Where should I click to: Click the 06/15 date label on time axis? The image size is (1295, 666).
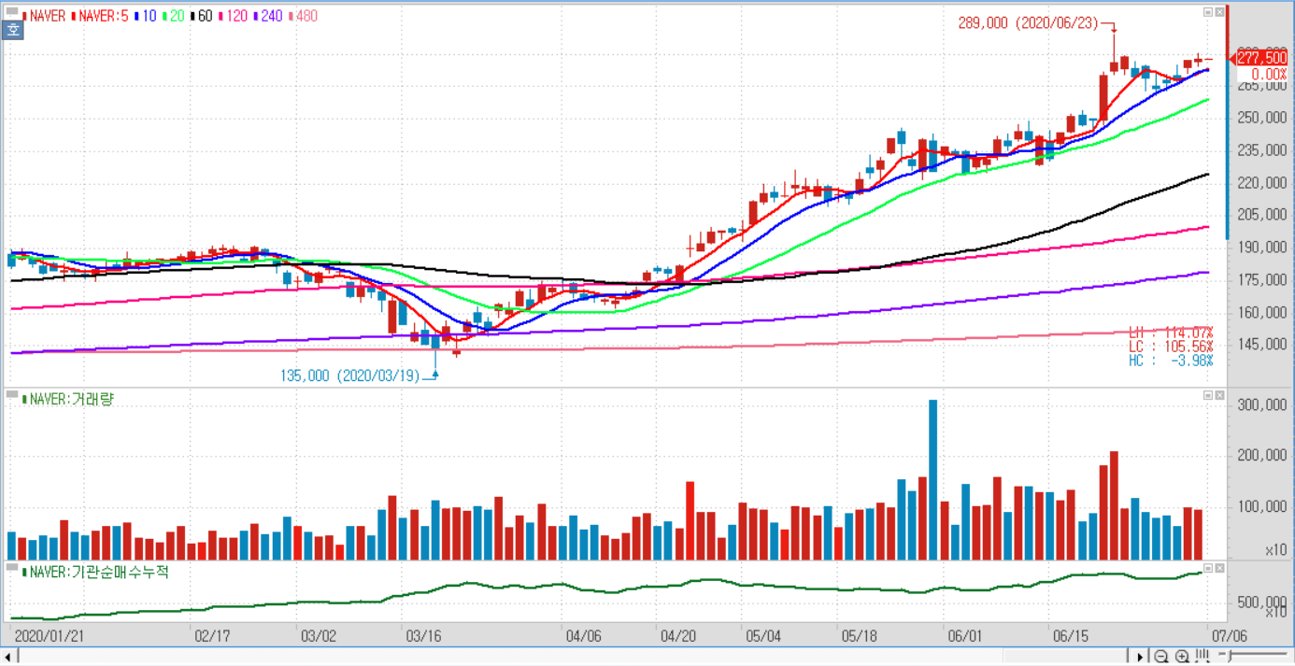point(1071,635)
